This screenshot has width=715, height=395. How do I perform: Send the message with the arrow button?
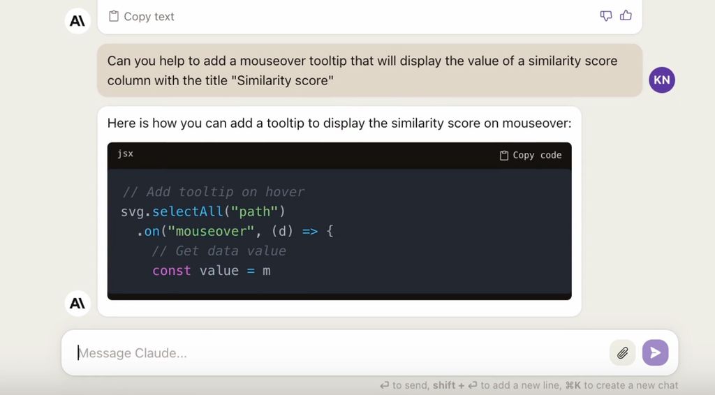(655, 352)
